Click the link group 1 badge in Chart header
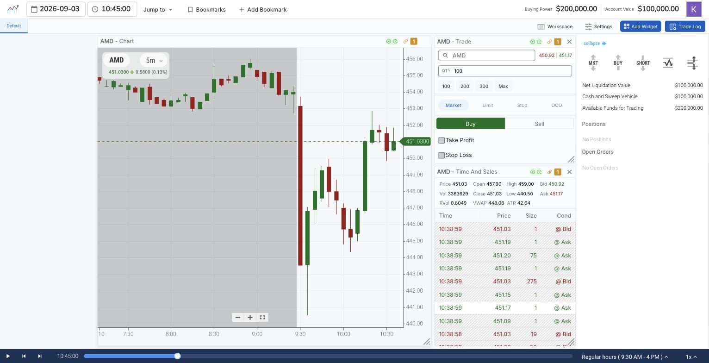The height and width of the screenshot is (363, 709). 414,41
